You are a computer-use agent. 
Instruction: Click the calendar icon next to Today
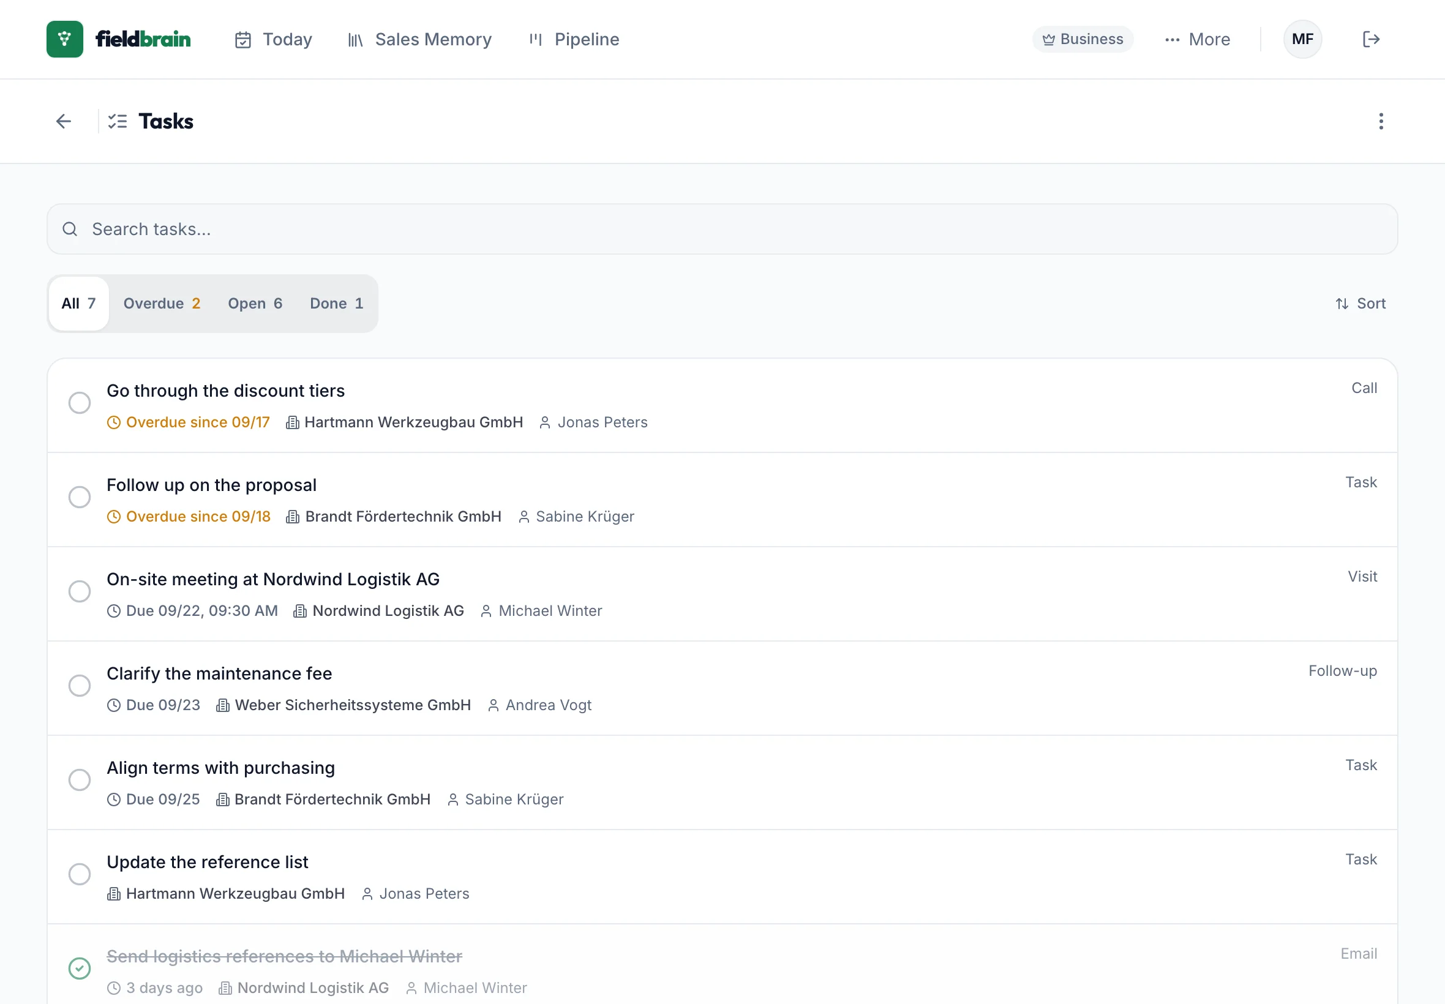tap(243, 40)
